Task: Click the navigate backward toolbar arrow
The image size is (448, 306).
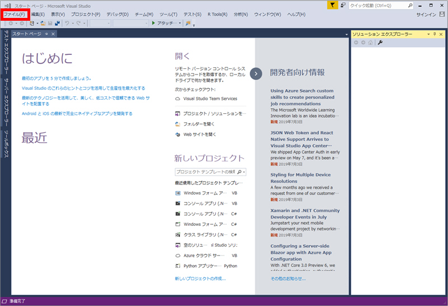Action: click(x=11, y=23)
